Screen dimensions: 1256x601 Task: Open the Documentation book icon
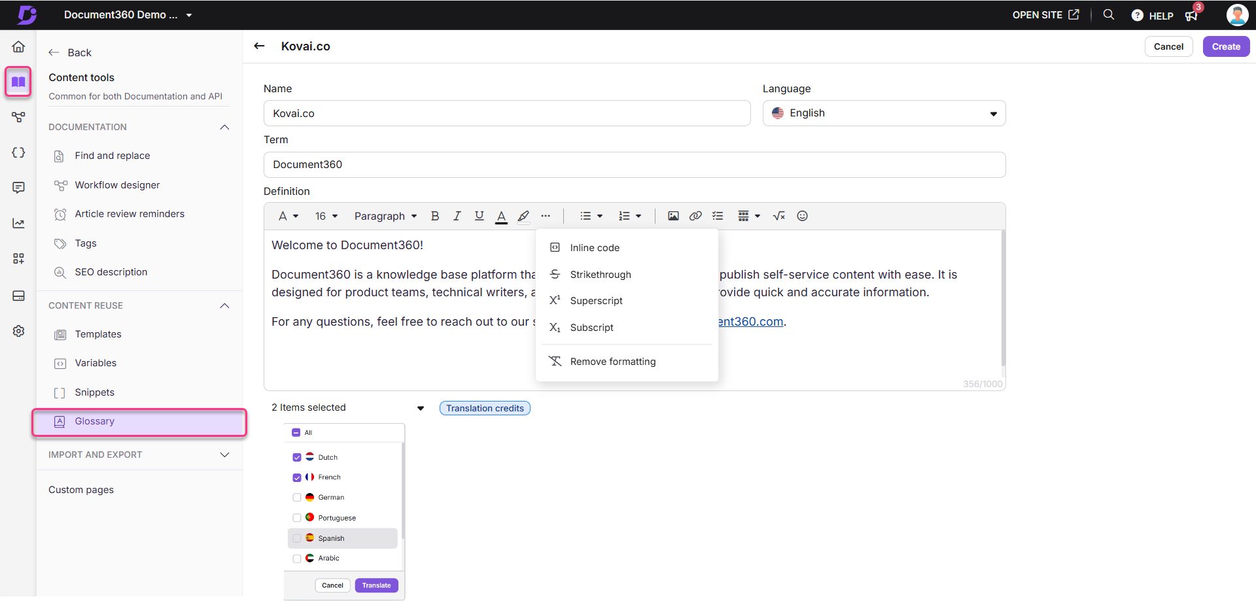[x=18, y=82]
